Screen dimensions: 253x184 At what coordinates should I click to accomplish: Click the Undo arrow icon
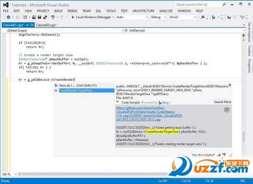tap(53, 17)
